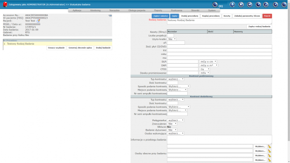
Task: Open the Użyto kratki dropdown
Action: [x=172, y=39]
